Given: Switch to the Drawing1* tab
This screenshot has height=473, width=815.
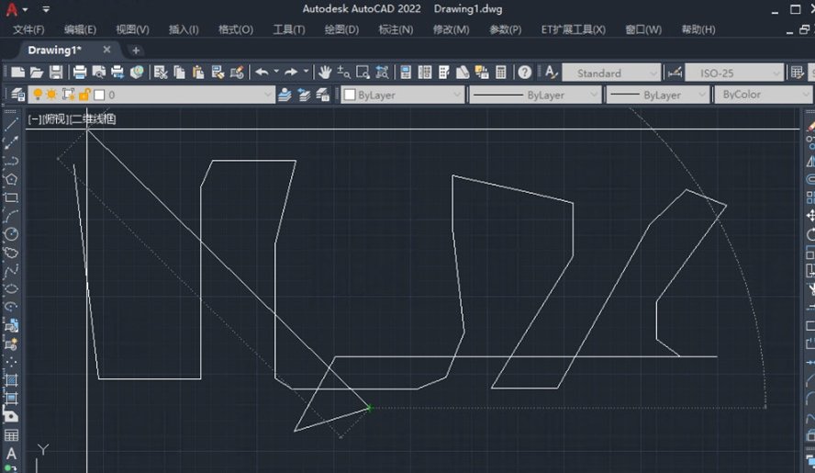Looking at the screenshot, I should [x=54, y=51].
